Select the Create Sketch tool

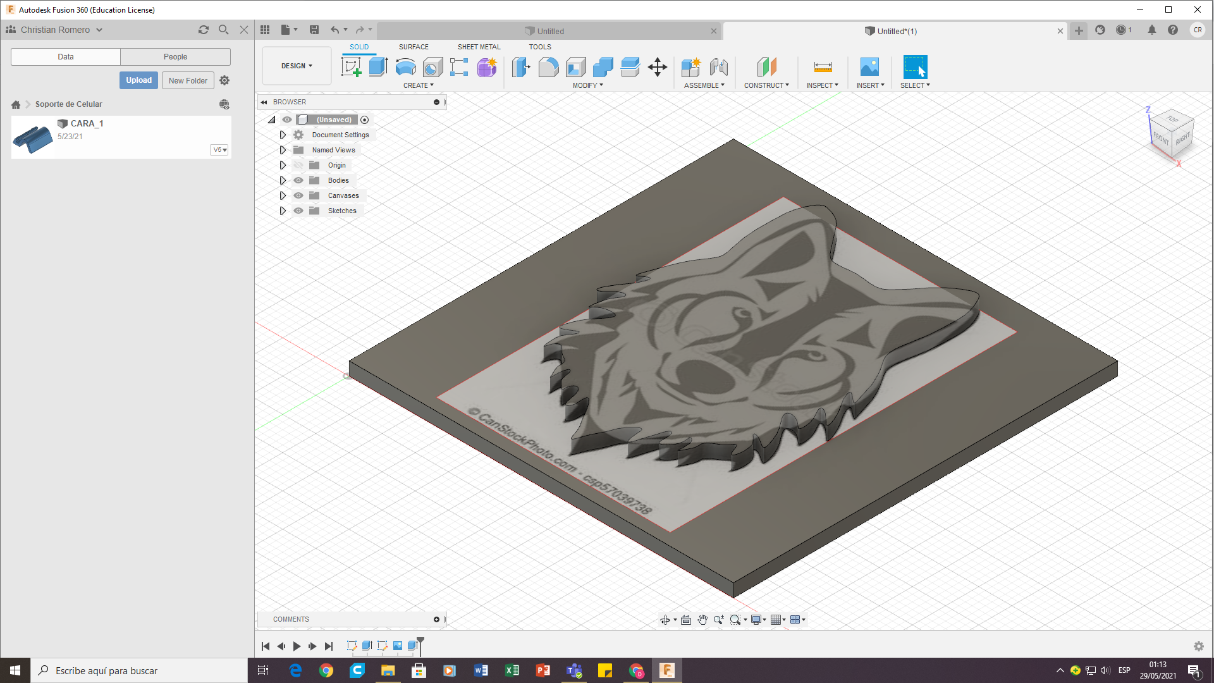[351, 66]
